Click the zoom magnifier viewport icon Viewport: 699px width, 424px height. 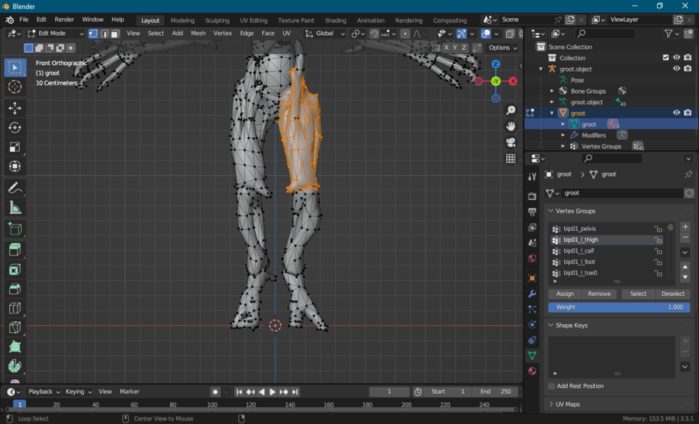pos(511,111)
